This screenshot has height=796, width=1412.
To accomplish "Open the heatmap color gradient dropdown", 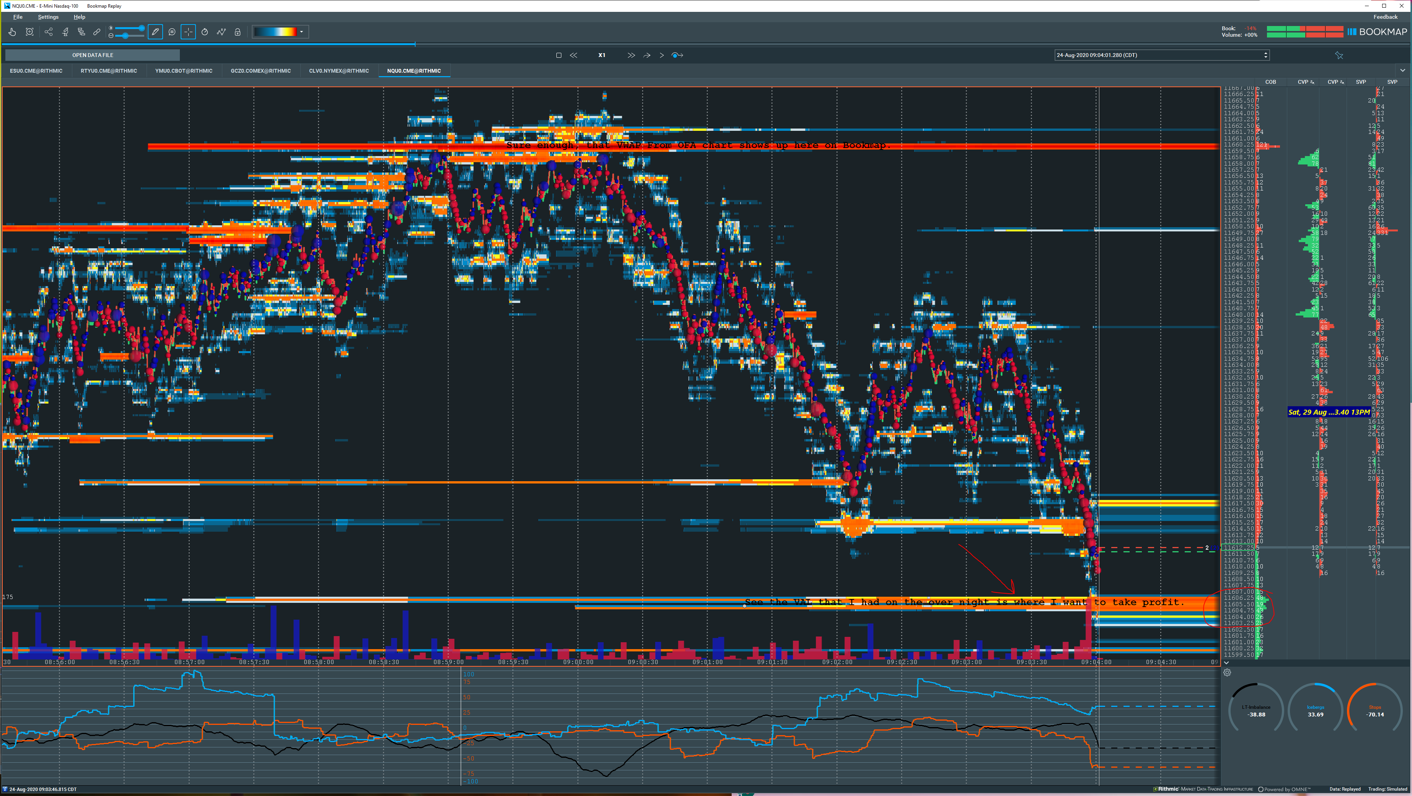I will coord(302,32).
